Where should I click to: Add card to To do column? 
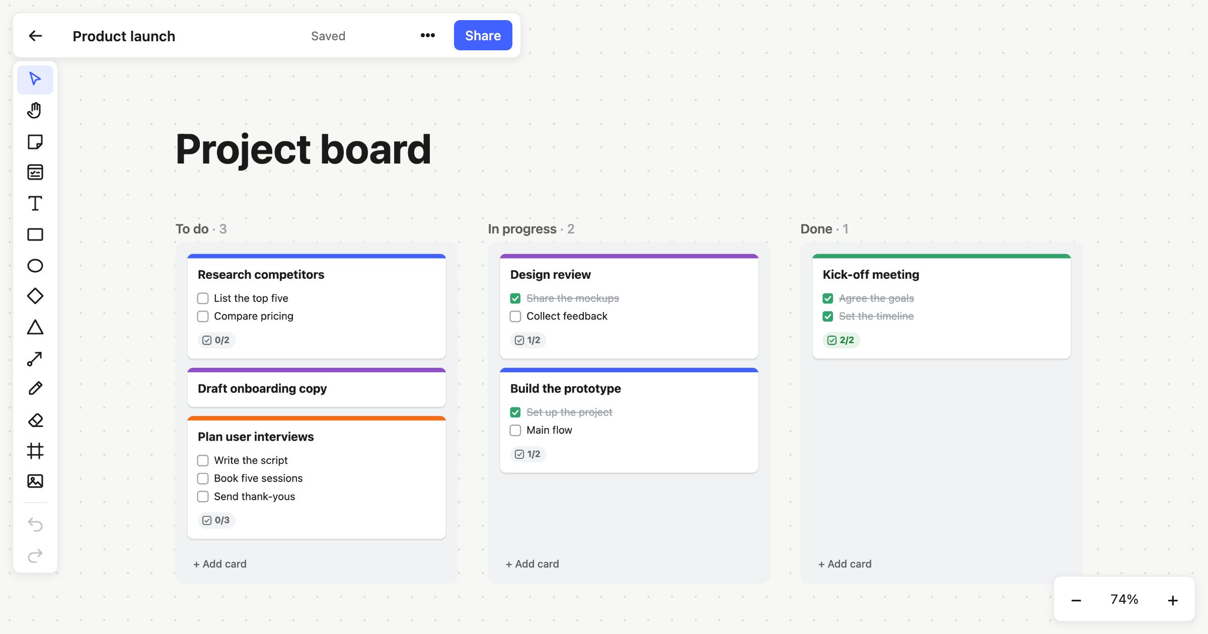pyautogui.click(x=220, y=564)
